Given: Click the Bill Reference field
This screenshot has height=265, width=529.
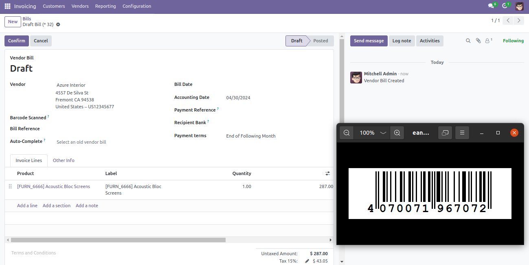Looking at the screenshot, I should [110, 129].
